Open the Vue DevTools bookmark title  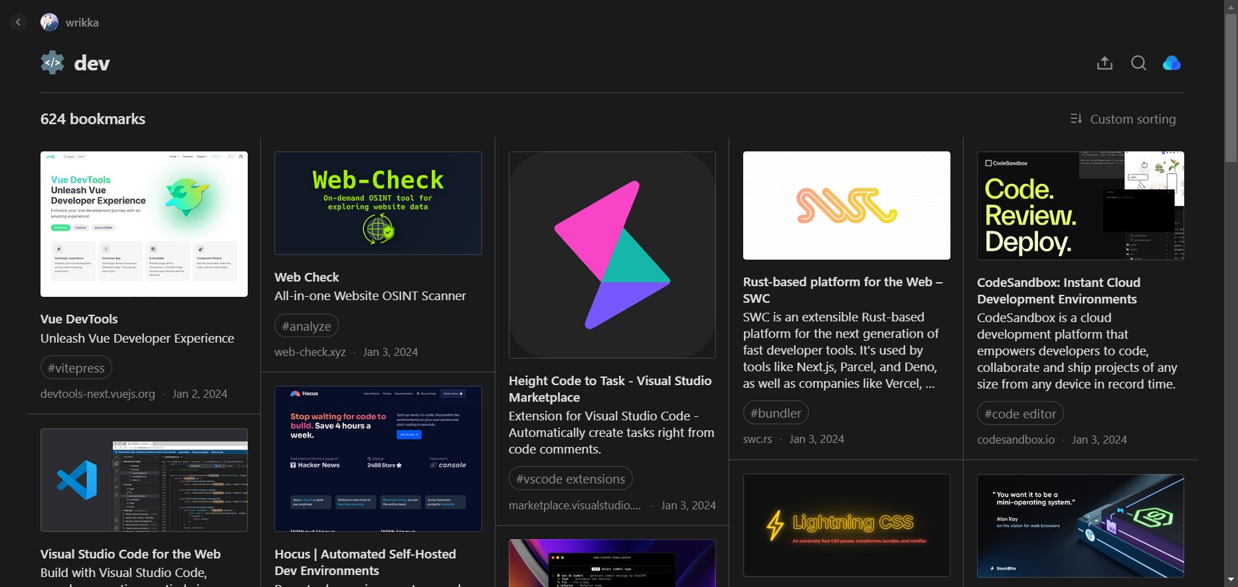[79, 319]
